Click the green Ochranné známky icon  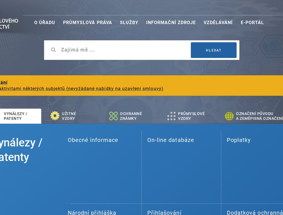[x=113, y=116]
